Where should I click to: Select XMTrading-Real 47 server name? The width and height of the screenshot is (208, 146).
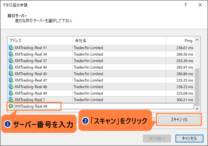pyautogui.click(x=31, y=80)
